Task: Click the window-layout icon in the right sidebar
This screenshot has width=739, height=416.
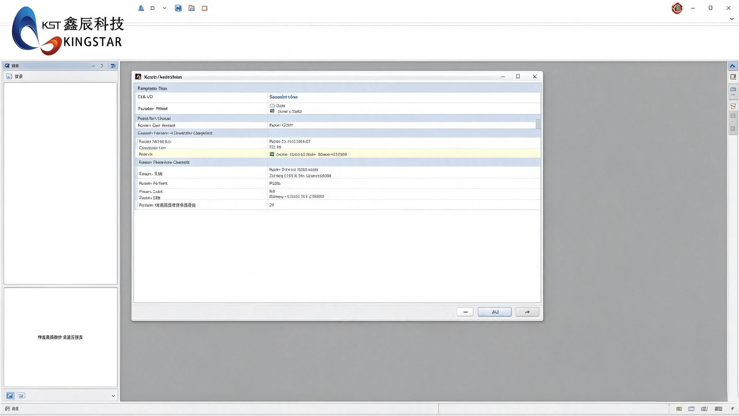Action: tap(733, 77)
